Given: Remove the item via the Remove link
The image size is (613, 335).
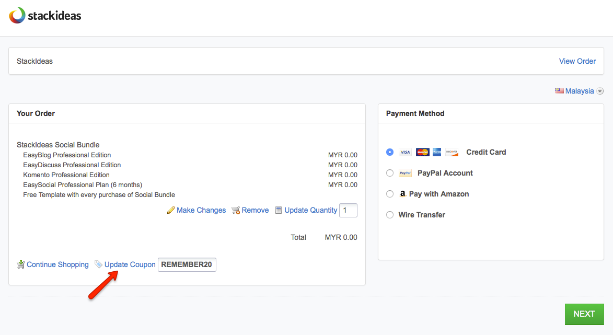Looking at the screenshot, I should [255, 210].
